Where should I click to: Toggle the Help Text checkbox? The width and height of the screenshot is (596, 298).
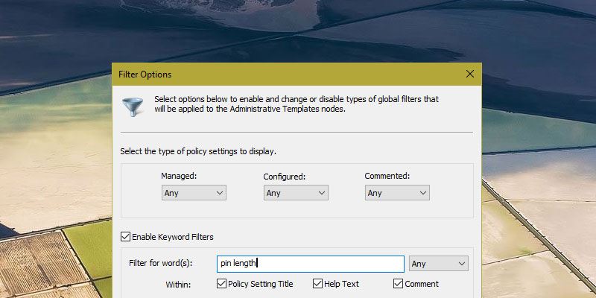(x=317, y=284)
